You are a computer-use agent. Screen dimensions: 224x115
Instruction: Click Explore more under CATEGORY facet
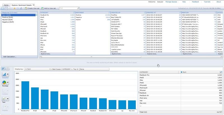point(46,54)
